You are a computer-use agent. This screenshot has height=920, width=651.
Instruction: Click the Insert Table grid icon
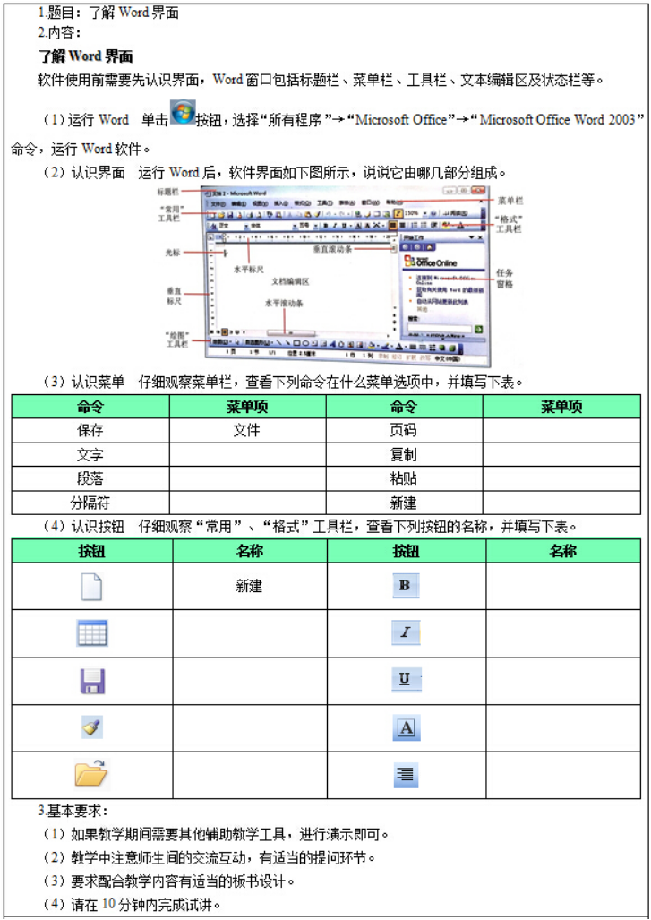(92, 633)
